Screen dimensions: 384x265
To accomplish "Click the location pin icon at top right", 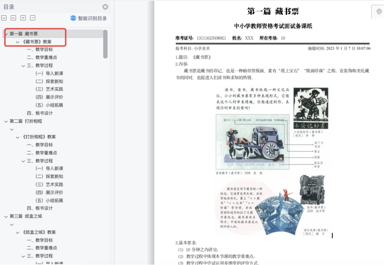I will pyautogui.click(x=379, y=12).
